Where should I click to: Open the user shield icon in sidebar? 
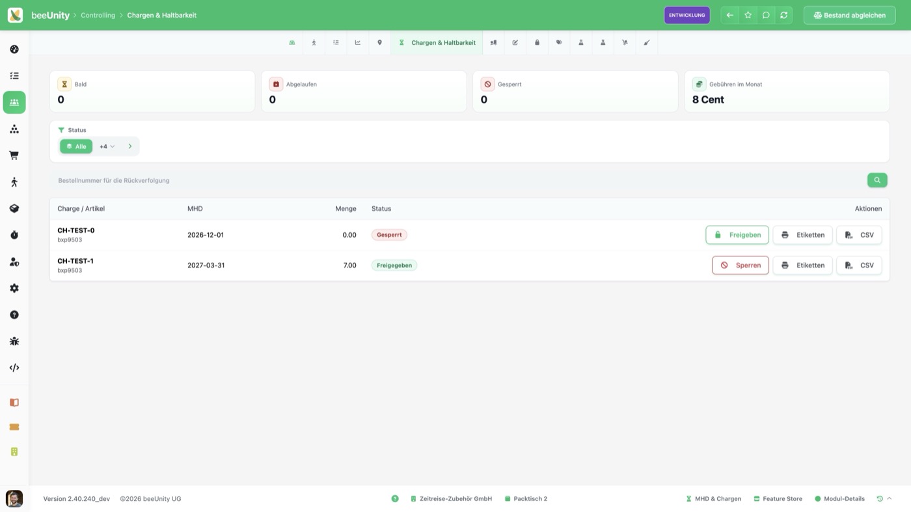[14, 262]
